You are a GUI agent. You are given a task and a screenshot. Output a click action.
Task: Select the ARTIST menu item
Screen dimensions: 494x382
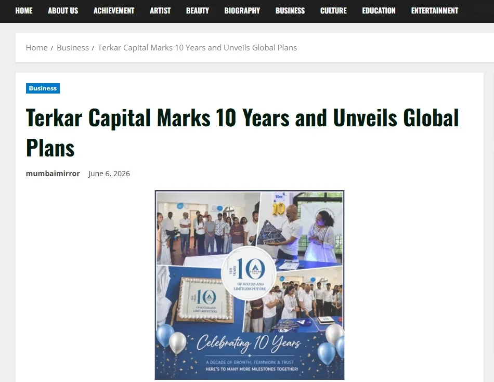pos(160,11)
